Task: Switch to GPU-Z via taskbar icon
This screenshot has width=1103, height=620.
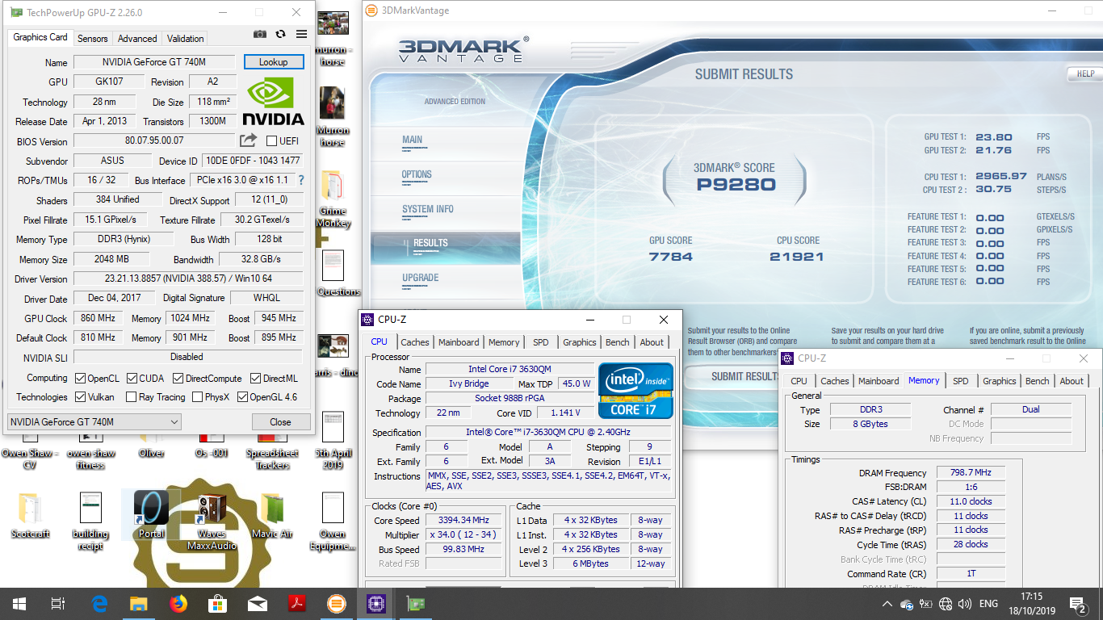Action: click(x=415, y=604)
